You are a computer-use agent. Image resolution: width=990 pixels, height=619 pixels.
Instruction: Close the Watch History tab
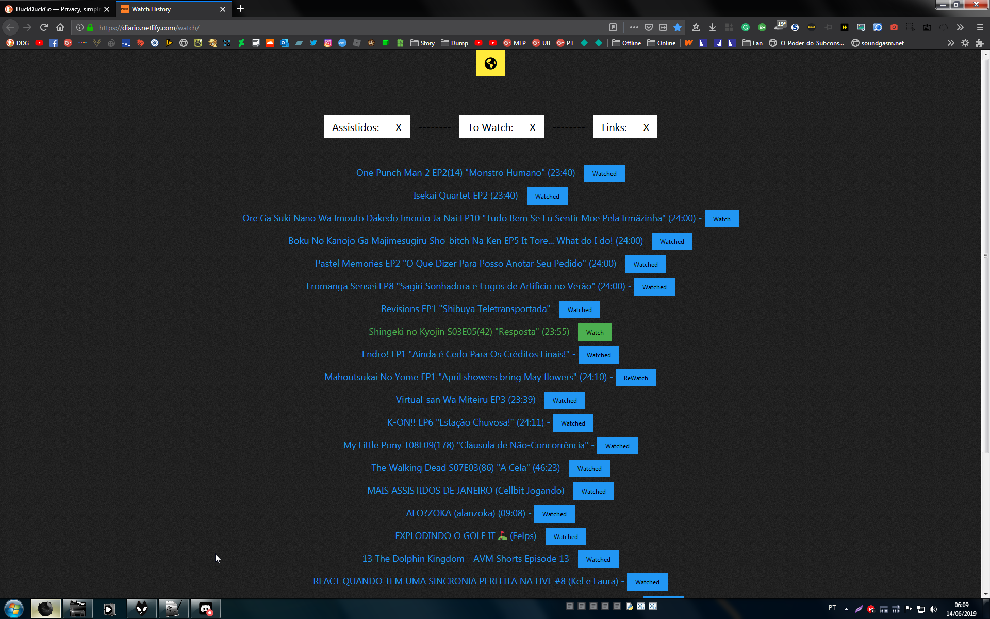223,9
